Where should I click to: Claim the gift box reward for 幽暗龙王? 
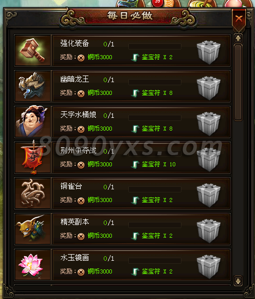208,88
